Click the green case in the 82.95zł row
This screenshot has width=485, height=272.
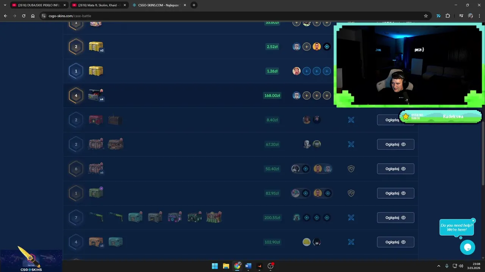[x=96, y=193]
